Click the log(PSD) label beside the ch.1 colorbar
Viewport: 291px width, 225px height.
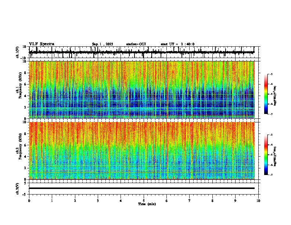[x=275, y=96]
